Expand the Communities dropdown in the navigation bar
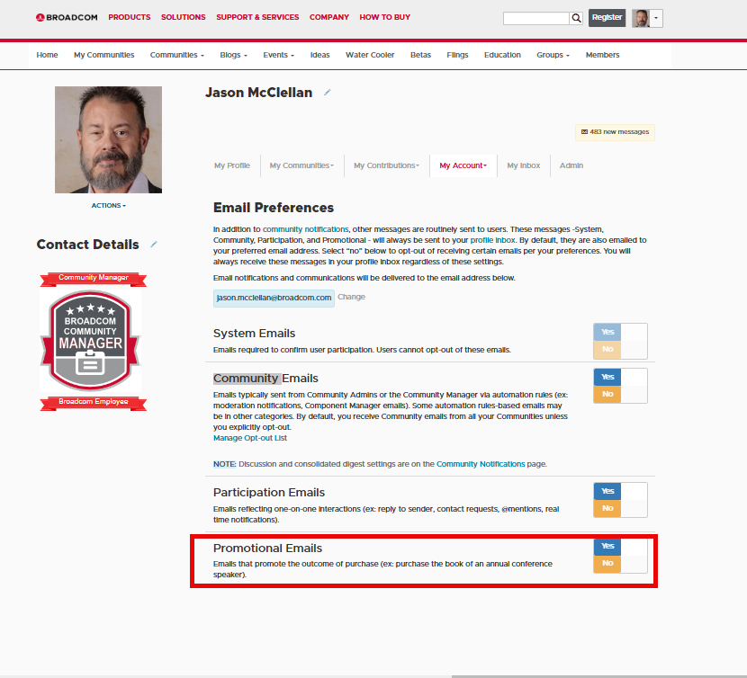The height and width of the screenshot is (678, 747). click(x=176, y=55)
